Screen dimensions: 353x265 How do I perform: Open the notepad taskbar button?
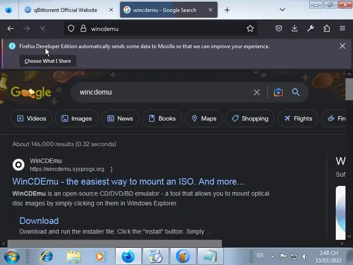210,256
